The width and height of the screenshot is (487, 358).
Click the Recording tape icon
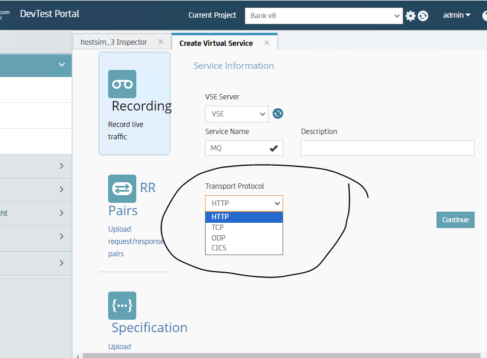pyautogui.click(x=122, y=84)
